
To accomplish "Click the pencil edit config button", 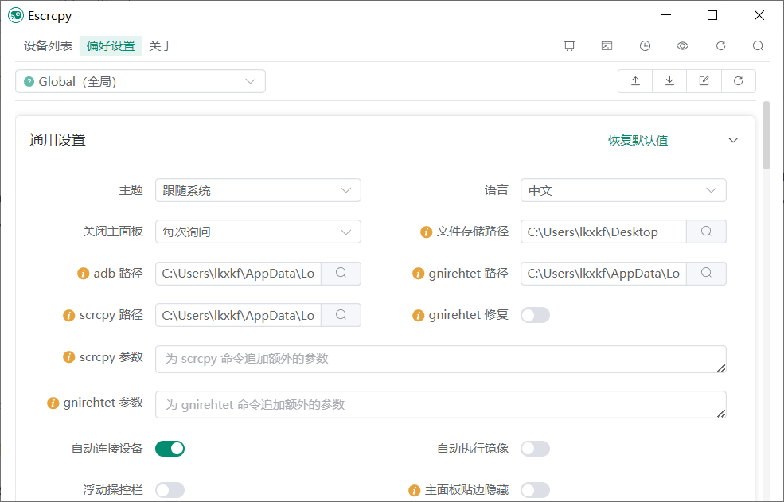I will pos(704,81).
